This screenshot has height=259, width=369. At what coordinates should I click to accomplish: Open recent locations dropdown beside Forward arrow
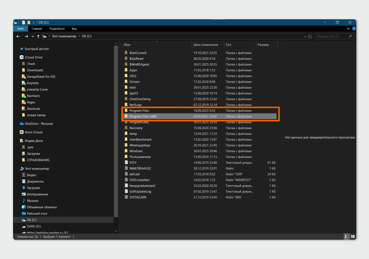click(32, 37)
